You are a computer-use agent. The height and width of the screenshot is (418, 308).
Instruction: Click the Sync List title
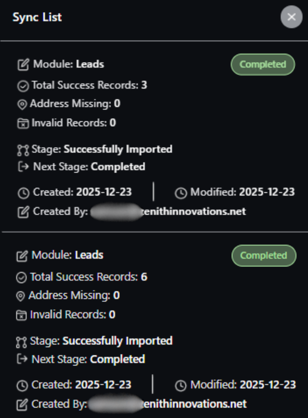(x=37, y=17)
